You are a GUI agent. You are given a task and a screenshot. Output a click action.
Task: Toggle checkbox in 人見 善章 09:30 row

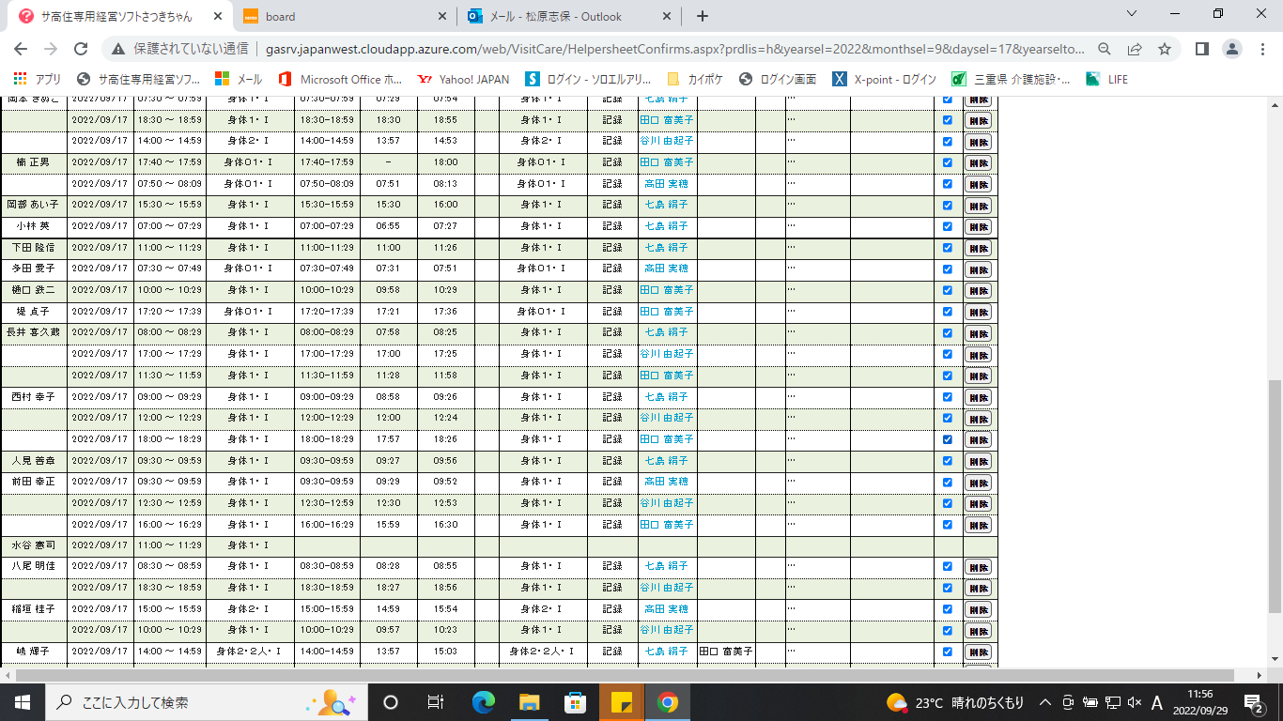pos(947,461)
